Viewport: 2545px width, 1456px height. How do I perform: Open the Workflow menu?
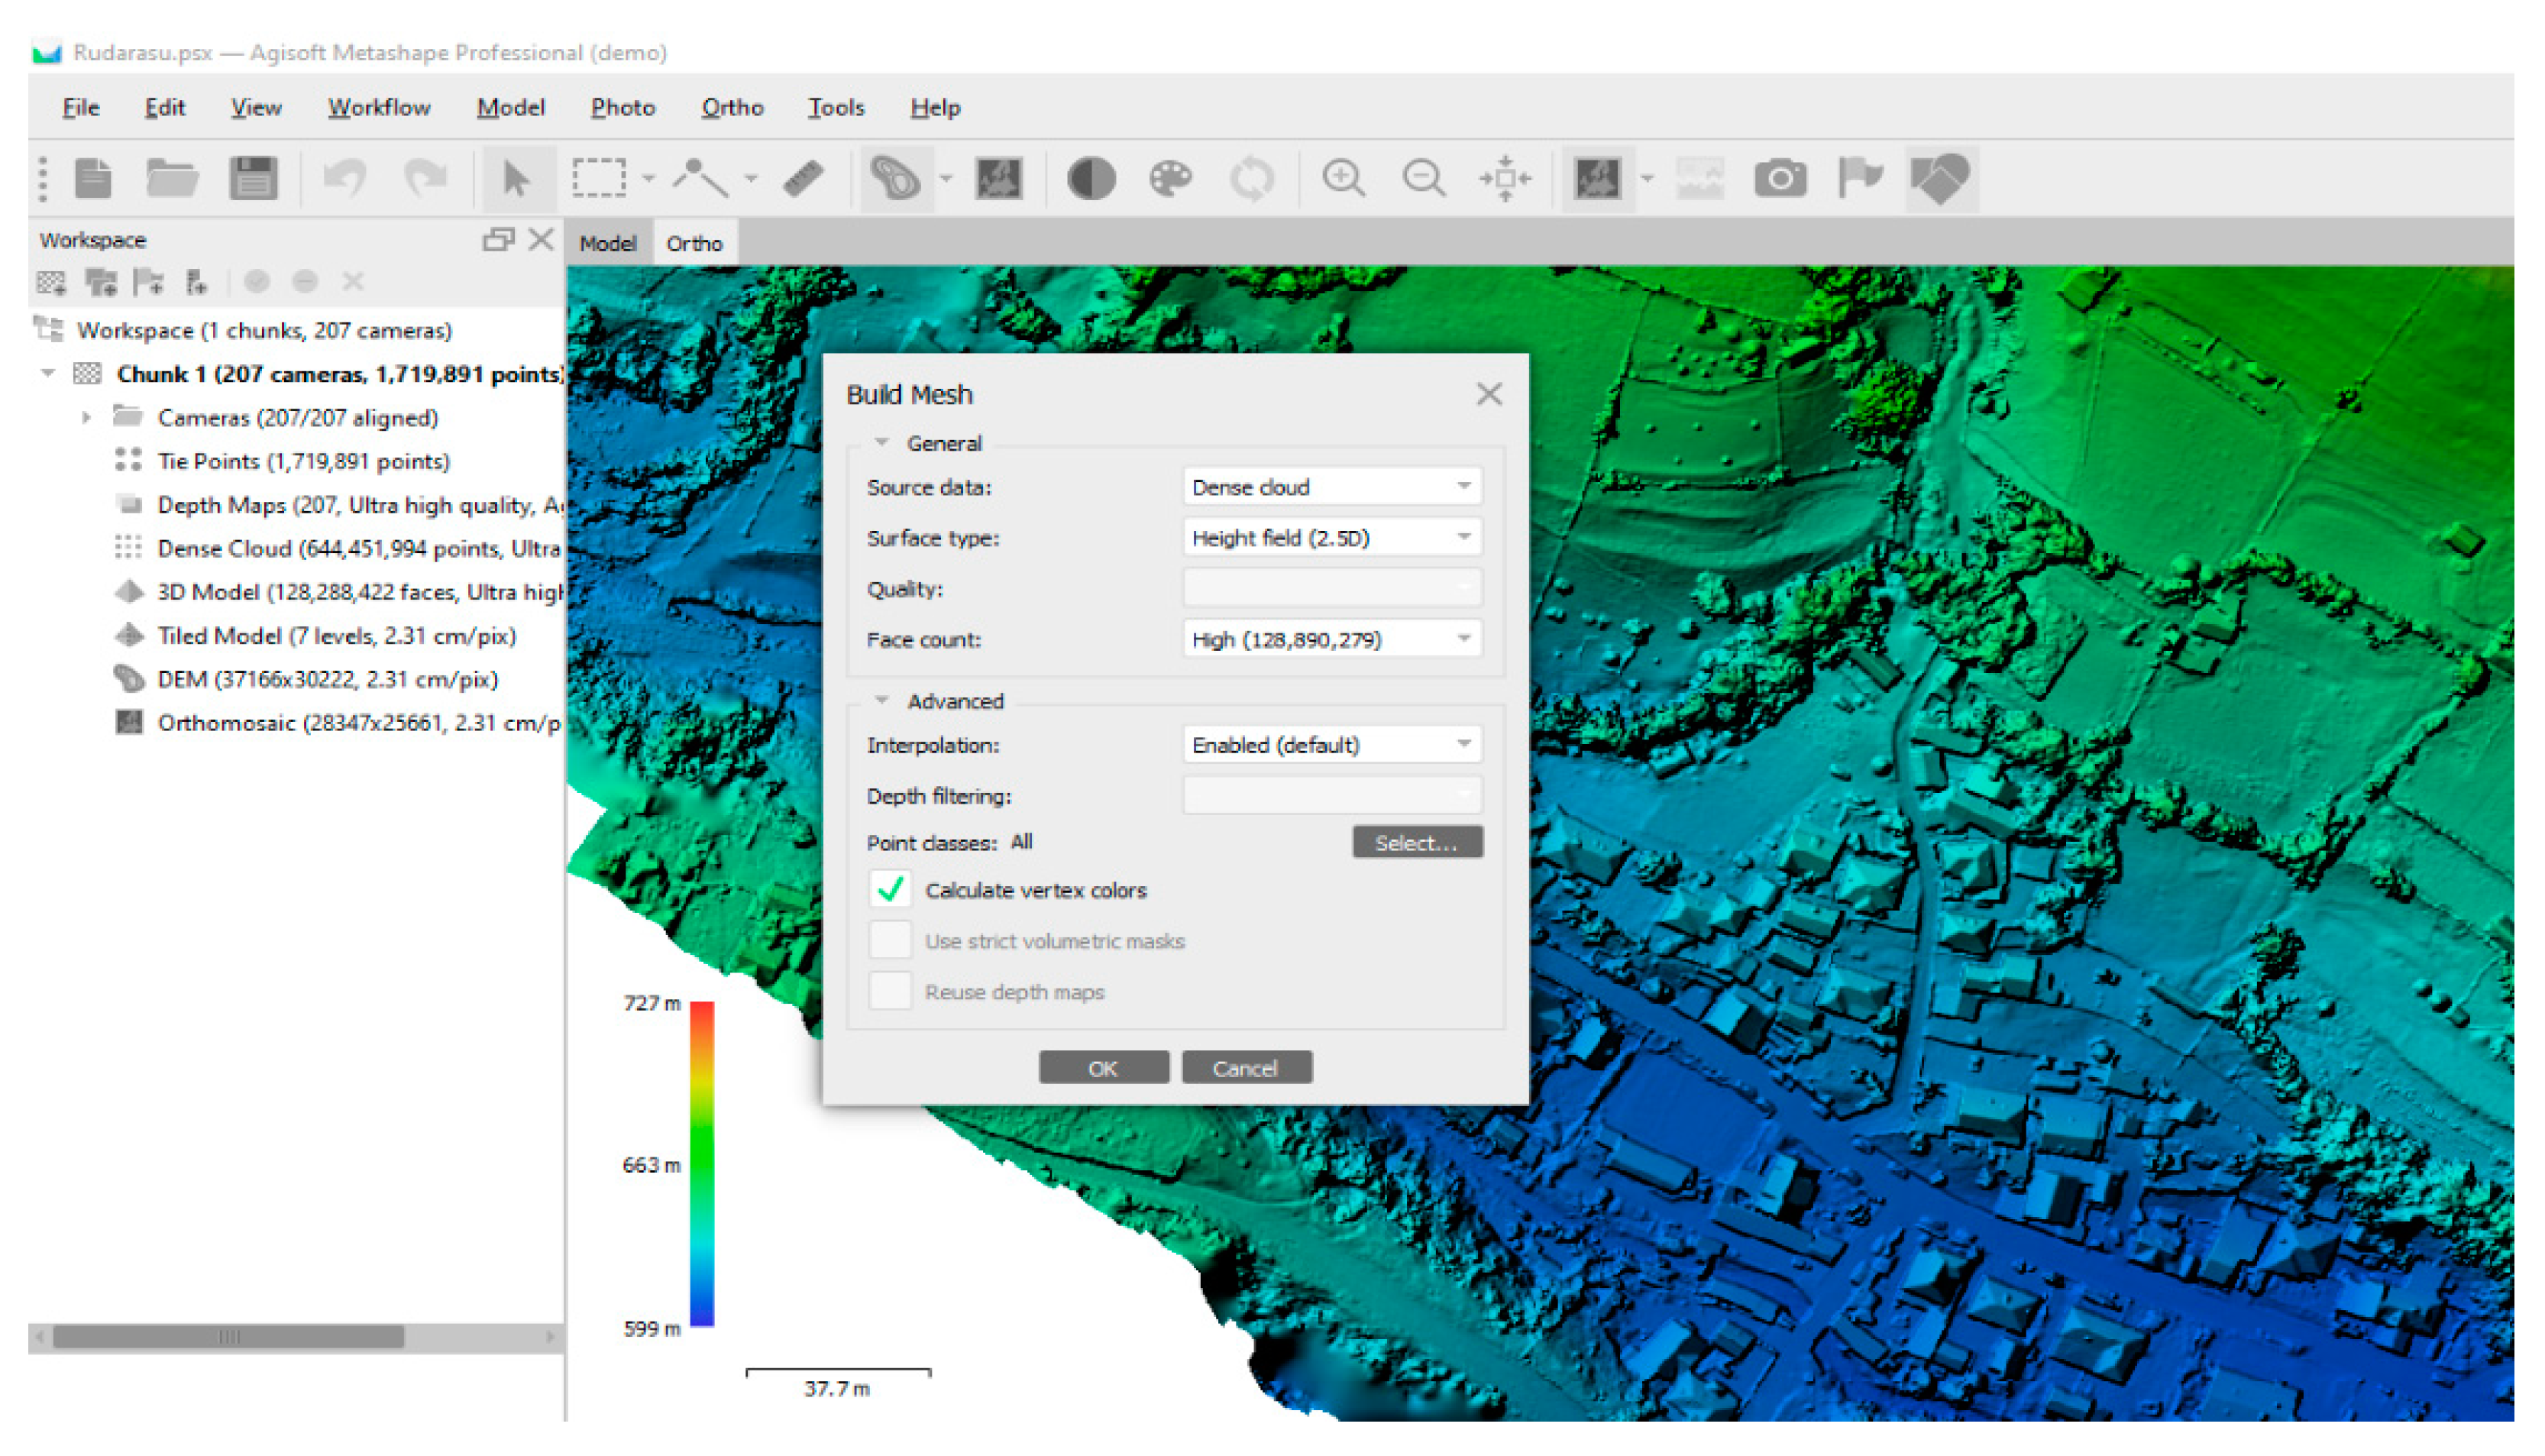[379, 108]
